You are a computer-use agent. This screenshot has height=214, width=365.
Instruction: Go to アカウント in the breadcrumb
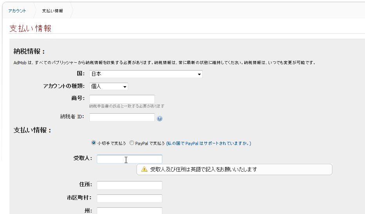(x=17, y=11)
